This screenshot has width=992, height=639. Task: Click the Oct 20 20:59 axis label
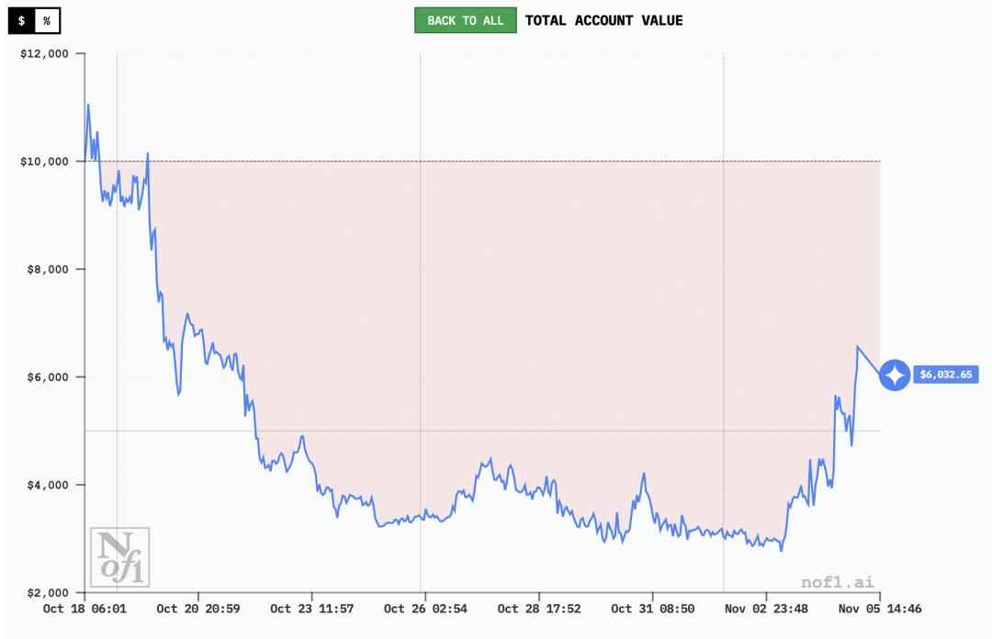click(x=198, y=609)
